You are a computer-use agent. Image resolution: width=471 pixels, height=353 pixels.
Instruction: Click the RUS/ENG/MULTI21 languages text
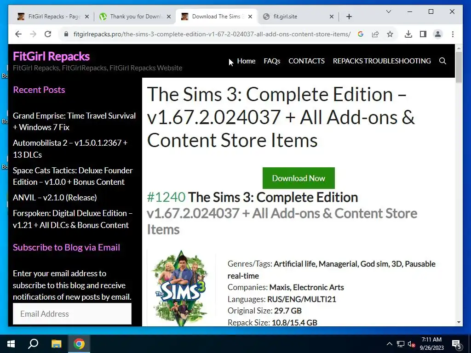click(301, 299)
